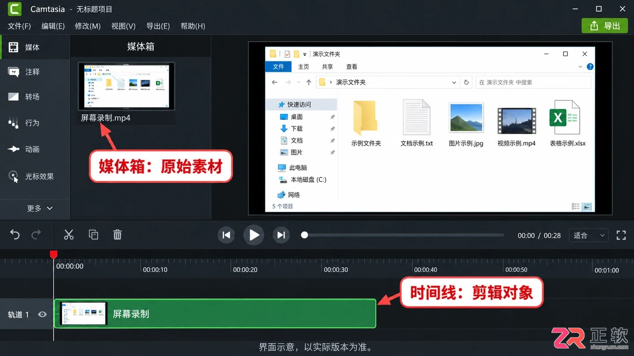This screenshot has width=634, height=356.
Task: Copy selected clip with copy icon
Action: (x=93, y=235)
